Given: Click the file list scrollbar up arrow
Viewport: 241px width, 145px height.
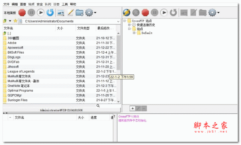Looking at the screenshot, I should coord(118,33).
